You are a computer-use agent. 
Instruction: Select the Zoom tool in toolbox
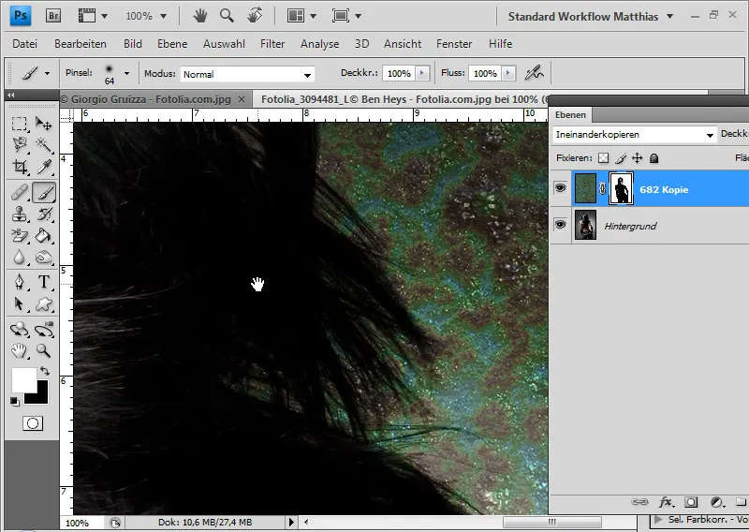pyautogui.click(x=44, y=351)
